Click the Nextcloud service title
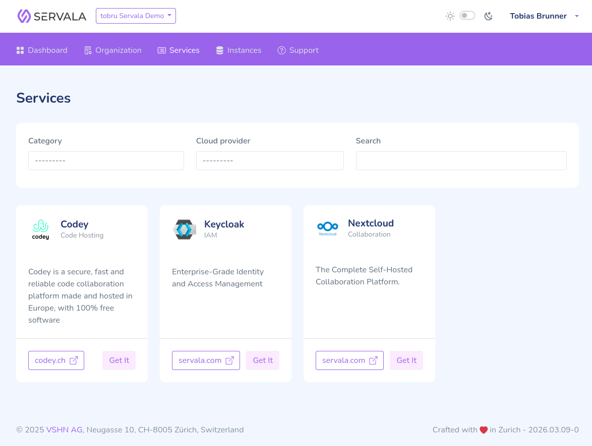The image size is (592, 446). point(371,223)
